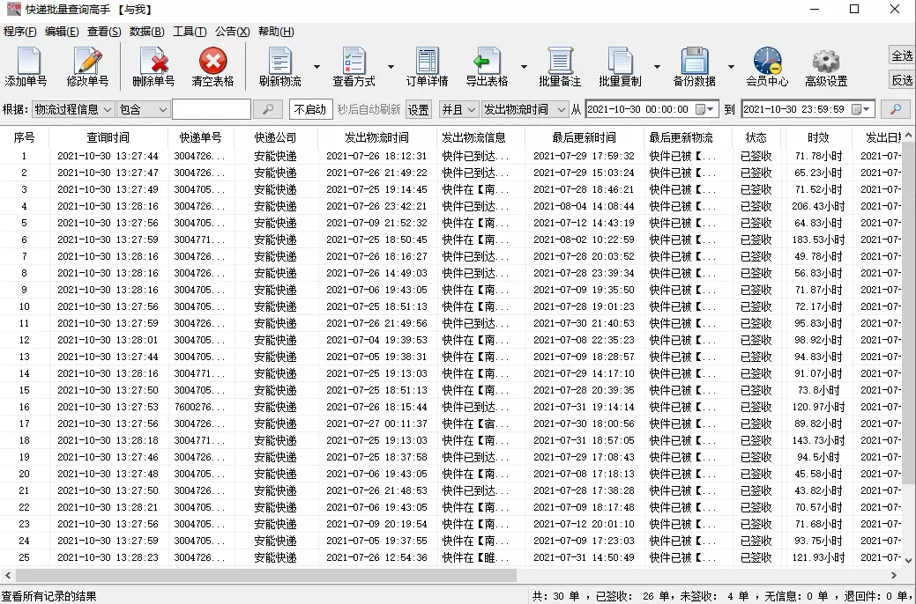
Task: Expand the 查看方式 dropdown arrow
Action: pyautogui.click(x=391, y=67)
